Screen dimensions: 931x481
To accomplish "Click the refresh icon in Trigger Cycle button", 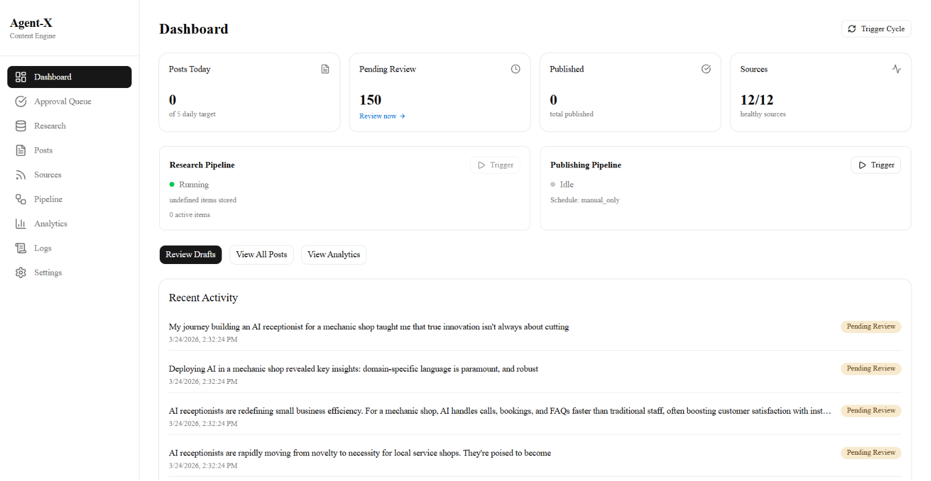I will coord(851,29).
